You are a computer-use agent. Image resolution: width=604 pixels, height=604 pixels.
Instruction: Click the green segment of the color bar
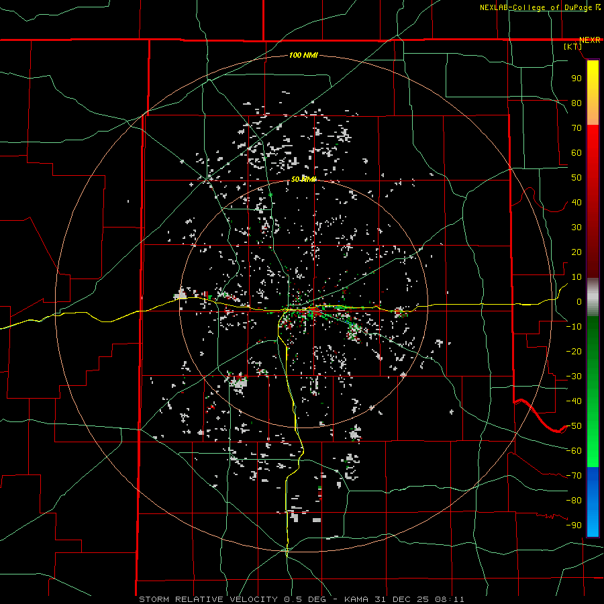593,392
